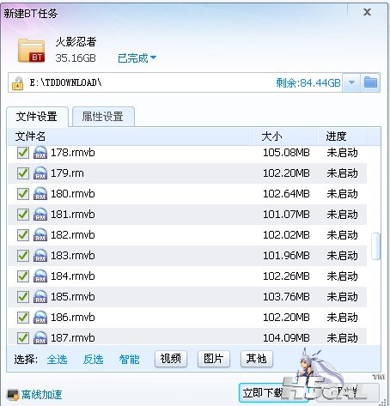Click the file list scrollbar thumb
Image resolution: width=390 pixels, height=406 pixels.
tap(375, 246)
